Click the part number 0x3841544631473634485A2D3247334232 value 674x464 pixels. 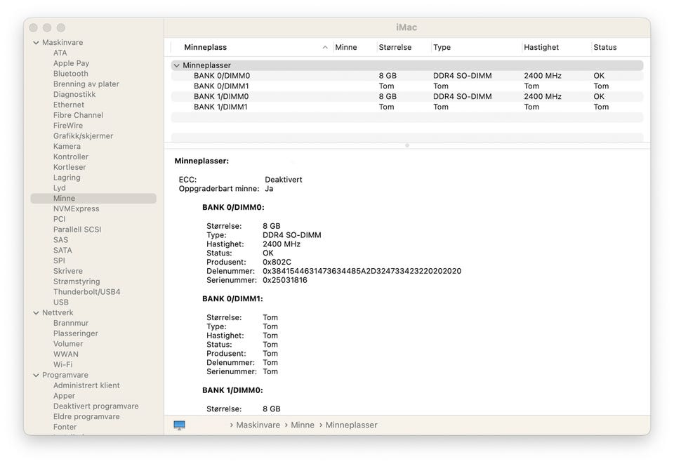(x=362, y=271)
